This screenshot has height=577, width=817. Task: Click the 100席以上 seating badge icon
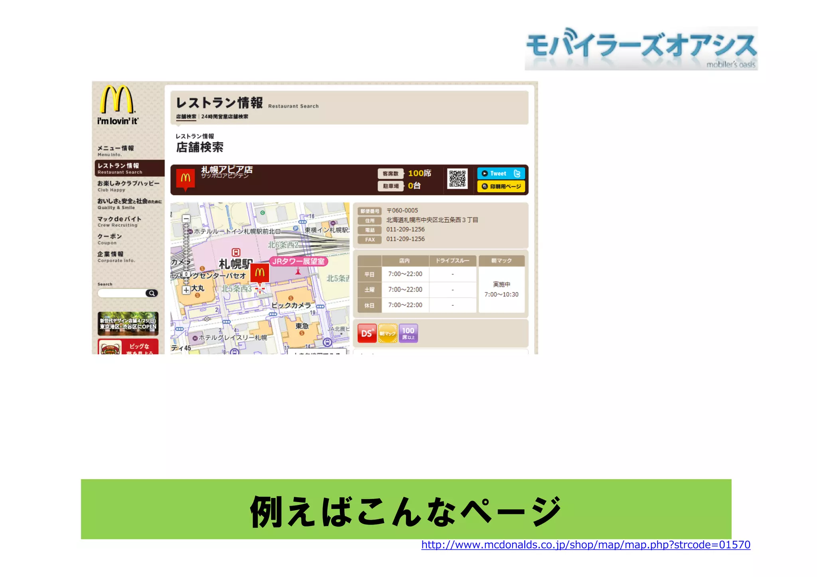[x=408, y=333]
